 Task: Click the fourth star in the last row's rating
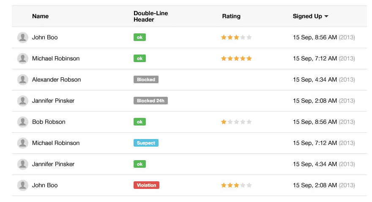243,185
